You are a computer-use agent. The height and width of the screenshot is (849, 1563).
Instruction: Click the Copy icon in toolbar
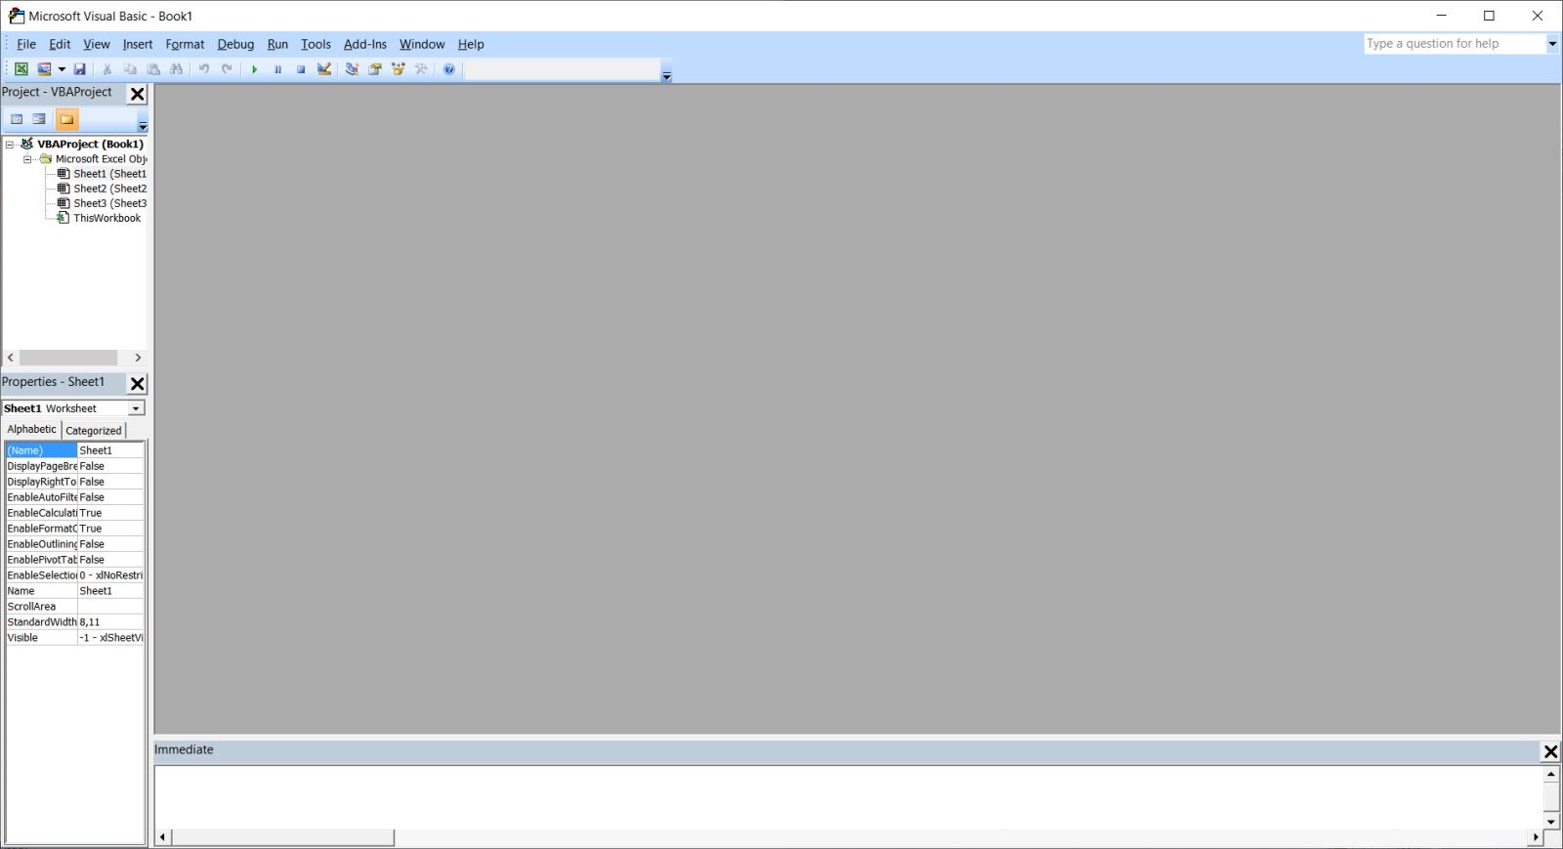(130, 69)
